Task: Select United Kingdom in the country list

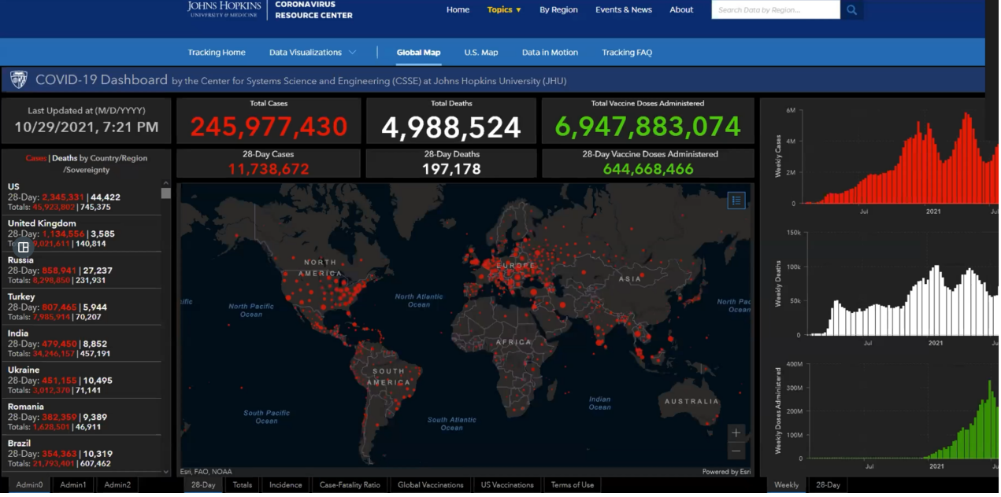Action: (x=81, y=234)
